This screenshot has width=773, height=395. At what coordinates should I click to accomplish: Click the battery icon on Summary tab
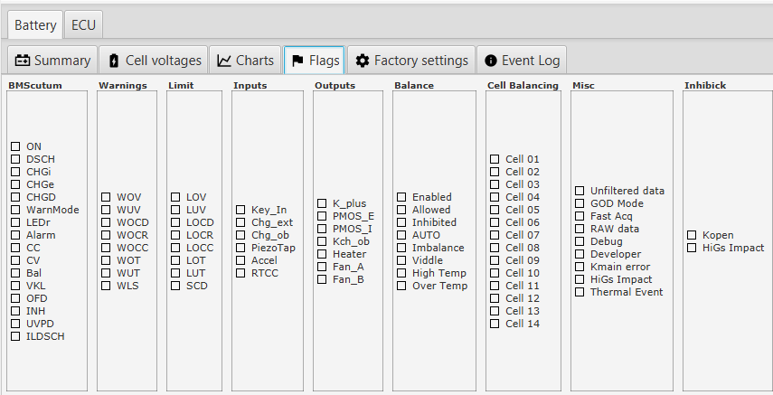click(23, 61)
